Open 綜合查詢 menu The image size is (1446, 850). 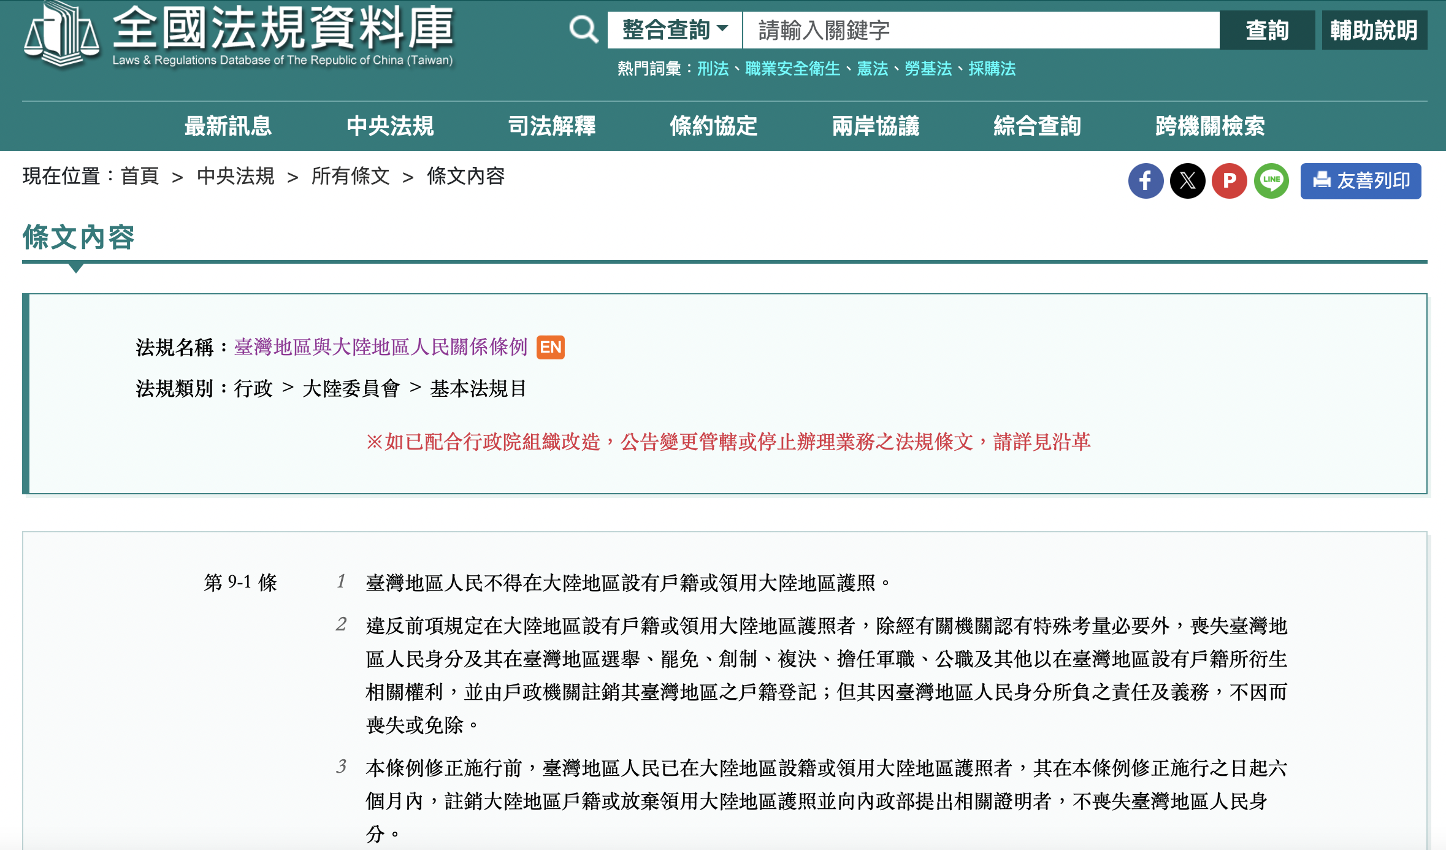point(1038,126)
